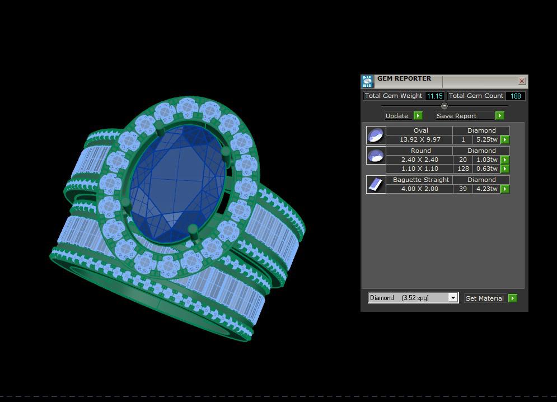Click green arrow for 4.23tw baguette diamonds
The width and height of the screenshot is (557, 402).
pyautogui.click(x=505, y=189)
